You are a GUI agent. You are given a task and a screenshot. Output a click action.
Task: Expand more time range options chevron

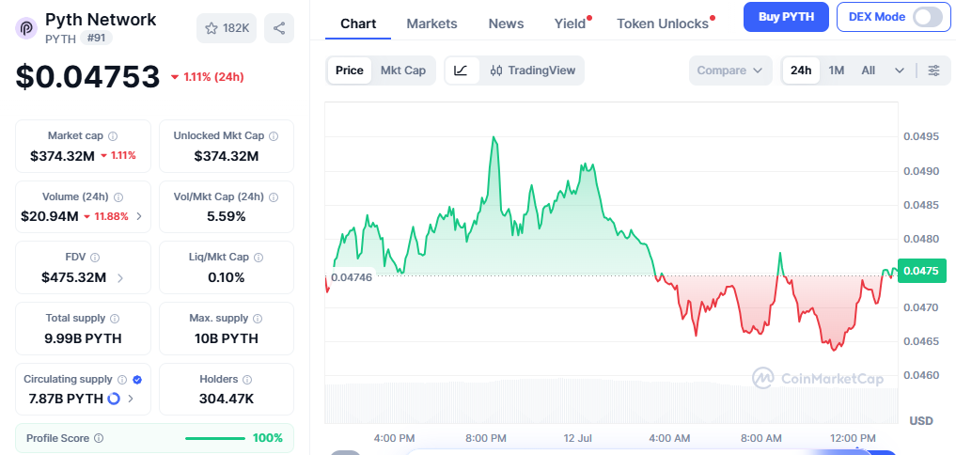[x=900, y=71]
